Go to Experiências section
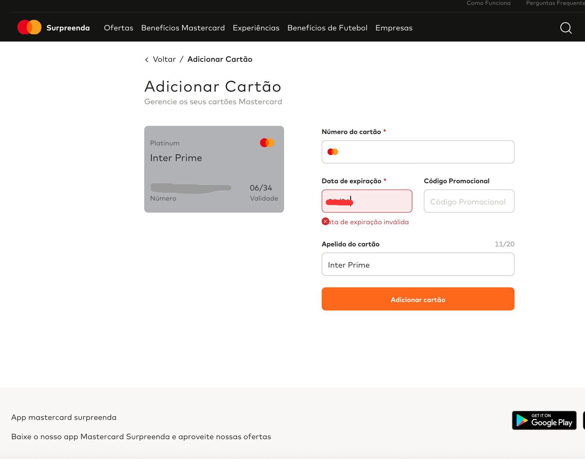This screenshot has width=585, height=459. pos(256,28)
